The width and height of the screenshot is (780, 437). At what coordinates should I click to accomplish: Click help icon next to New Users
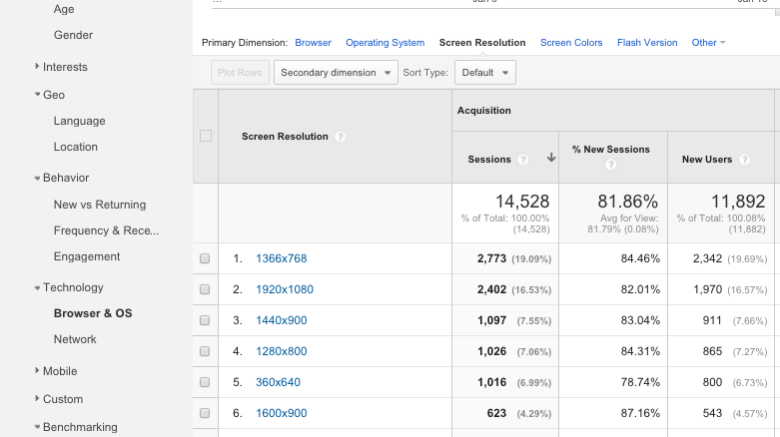[744, 159]
